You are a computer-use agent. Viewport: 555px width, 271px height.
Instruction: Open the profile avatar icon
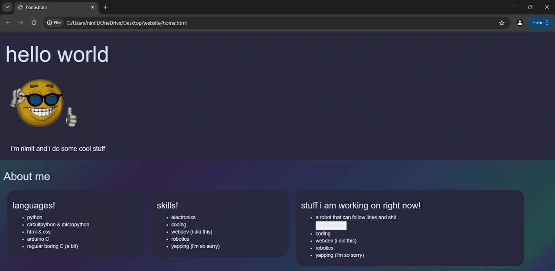(x=519, y=23)
